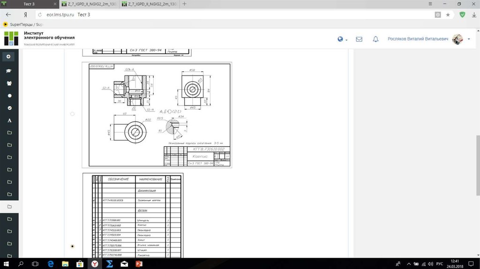
Task: Select the highlighted folder icon in sidebar
Action: pyautogui.click(x=9, y=207)
